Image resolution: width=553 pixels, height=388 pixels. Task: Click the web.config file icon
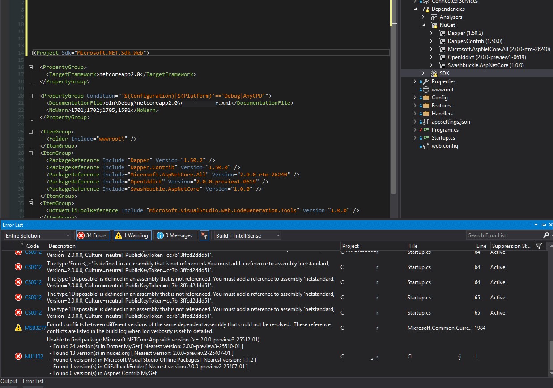[426, 146]
